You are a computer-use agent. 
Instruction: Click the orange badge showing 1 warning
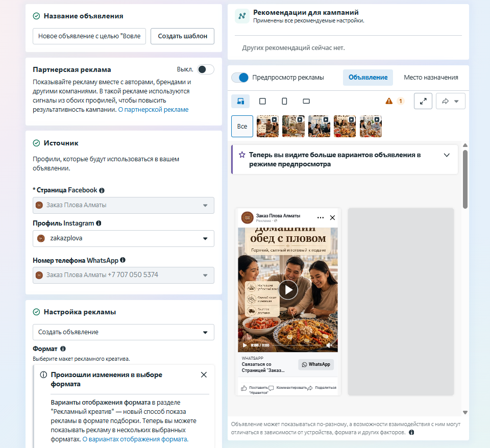pos(400,101)
